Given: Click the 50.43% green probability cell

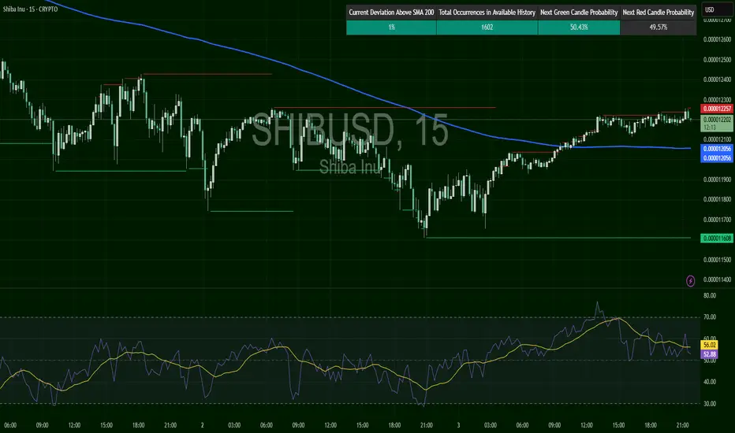Looking at the screenshot, I should (x=579, y=27).
